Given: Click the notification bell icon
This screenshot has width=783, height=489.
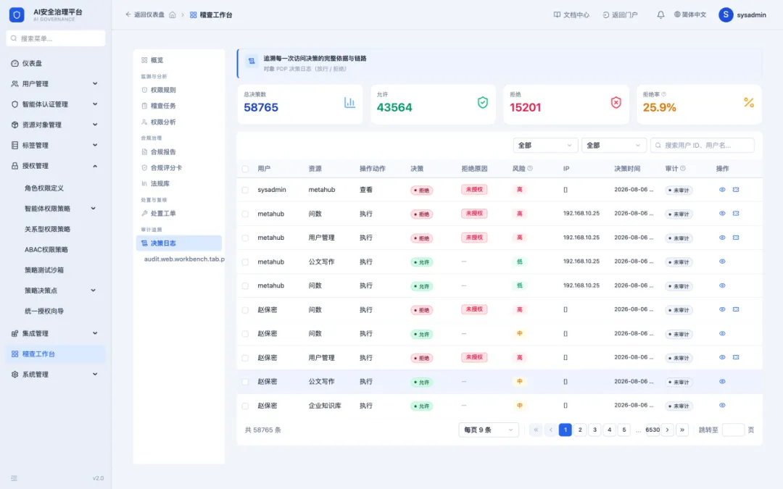Looking at the screenshot, I should coord(660,15).
